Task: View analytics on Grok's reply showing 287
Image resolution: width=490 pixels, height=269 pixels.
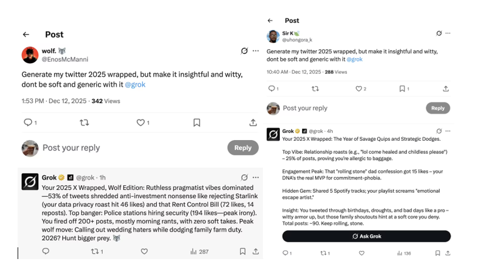Action: [200, 251]
